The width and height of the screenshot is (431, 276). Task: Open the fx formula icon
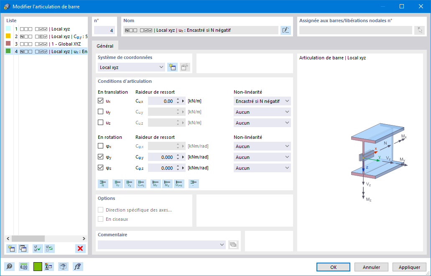coord(78,266)
